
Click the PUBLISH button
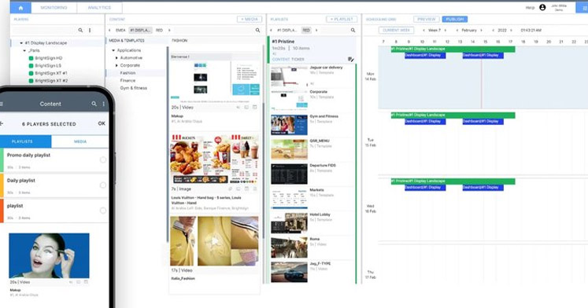(455, 19)
